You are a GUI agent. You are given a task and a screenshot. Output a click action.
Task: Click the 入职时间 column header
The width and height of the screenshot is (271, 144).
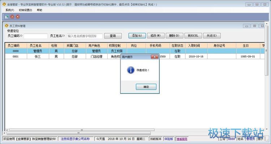[196, 46]
